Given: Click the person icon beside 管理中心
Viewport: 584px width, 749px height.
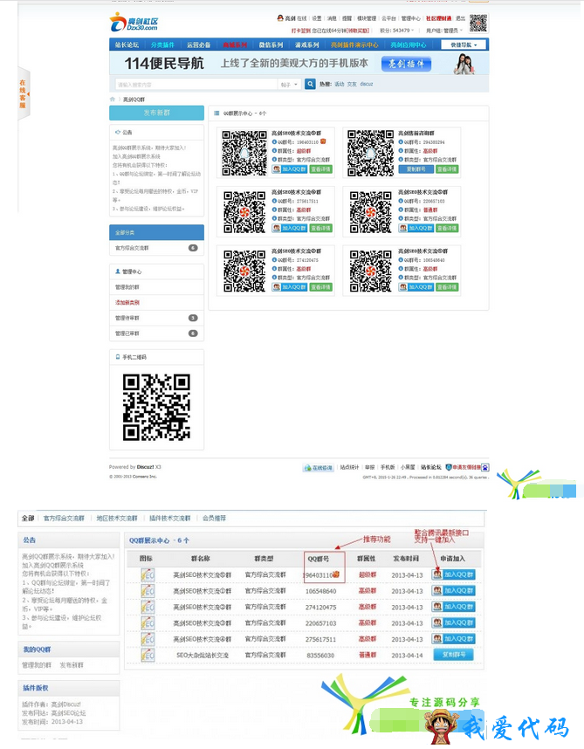Looking at the screenshot, I should point(118,271).
